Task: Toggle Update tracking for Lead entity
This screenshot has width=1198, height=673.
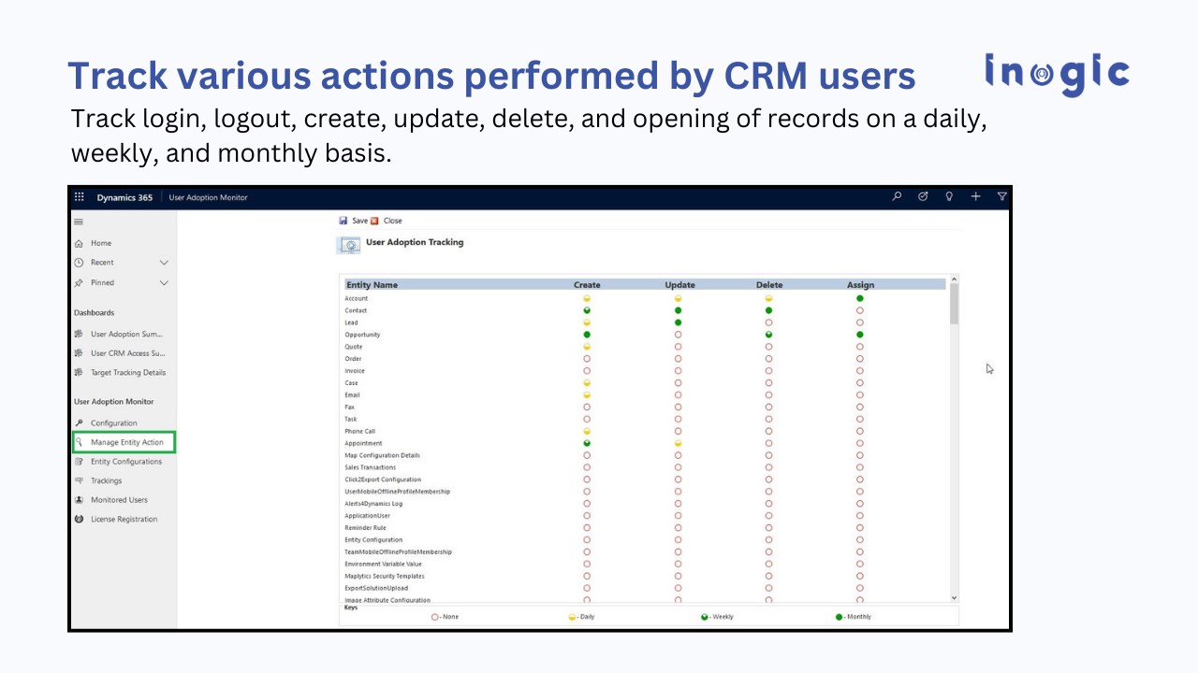Action: coord(678,322)
